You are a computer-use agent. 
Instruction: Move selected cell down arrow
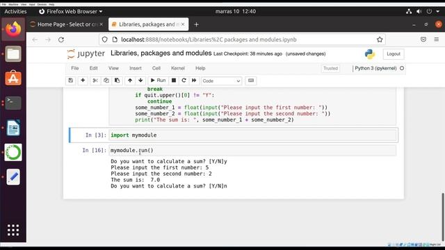[140, 81]
